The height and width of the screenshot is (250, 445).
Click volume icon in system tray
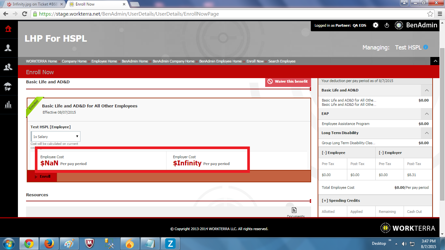[404, 243]
